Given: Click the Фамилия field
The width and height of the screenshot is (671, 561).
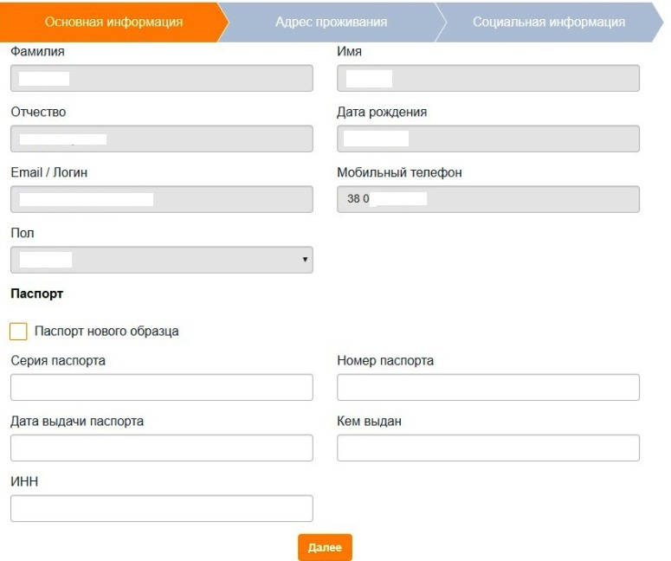Looking at the screenshot, I should click(161, 79).
